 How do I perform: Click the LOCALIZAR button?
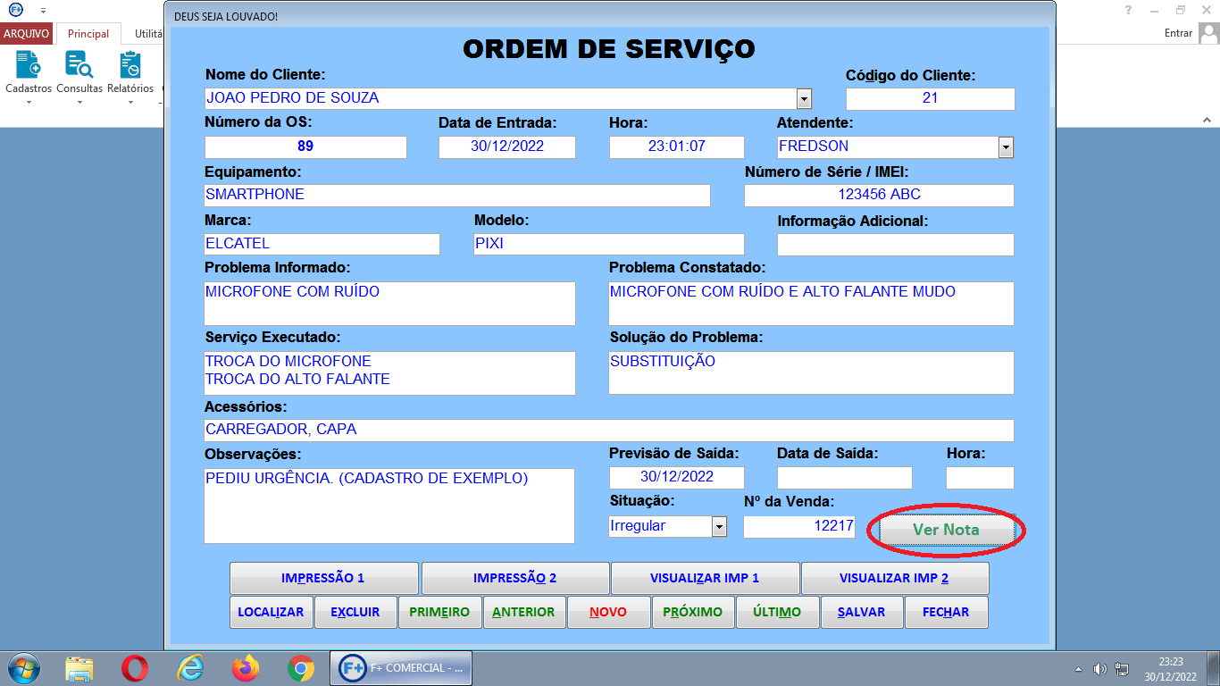[x=271, y=612]
